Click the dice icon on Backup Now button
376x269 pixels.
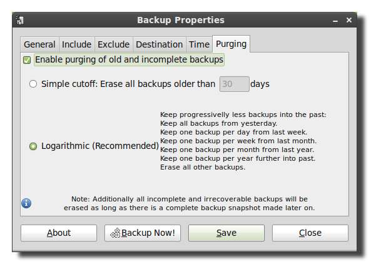coord(114,233)
